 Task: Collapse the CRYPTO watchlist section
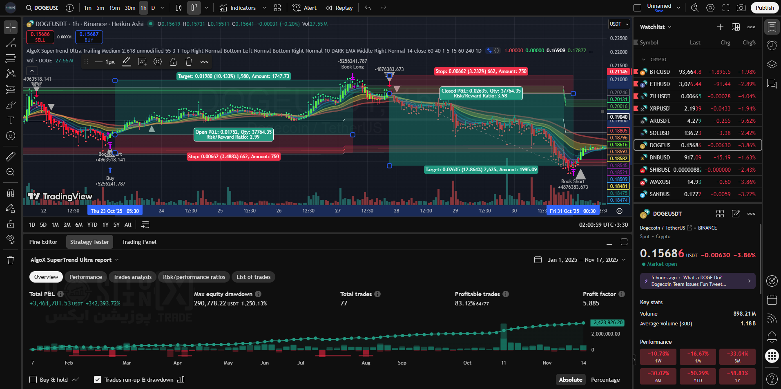coord(644,60)
